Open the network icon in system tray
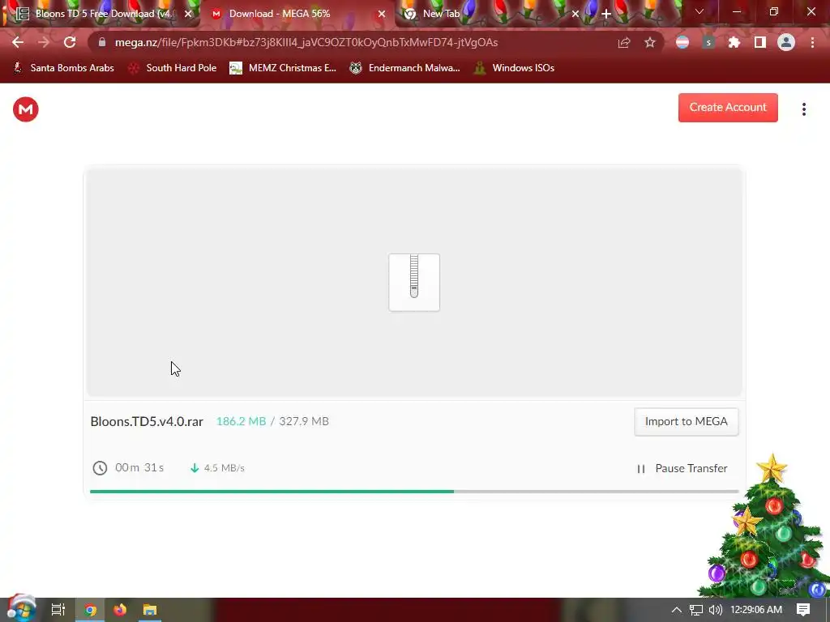The image size is (830, 622). [x=696, y=610]
